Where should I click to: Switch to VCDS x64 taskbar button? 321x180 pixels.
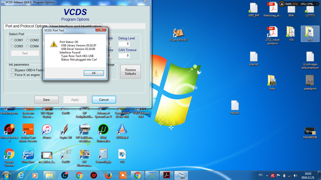(x=181, y=175)
